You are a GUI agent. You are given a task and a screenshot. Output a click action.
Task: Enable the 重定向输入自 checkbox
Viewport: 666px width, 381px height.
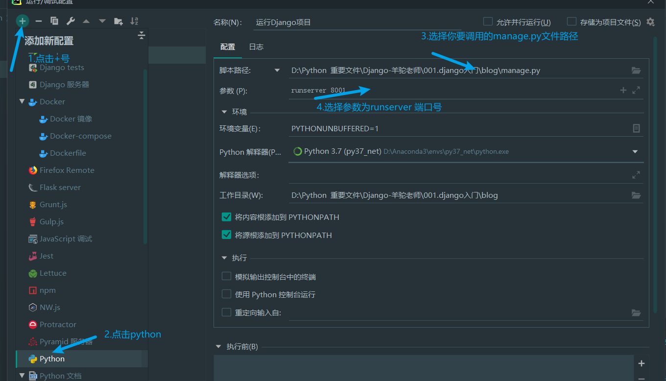tap(226, 312)
